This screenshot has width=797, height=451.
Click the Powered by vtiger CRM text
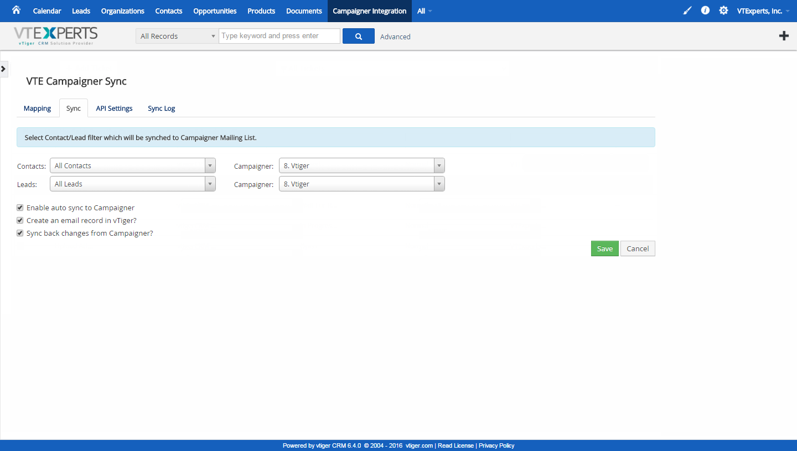[322, 445]
